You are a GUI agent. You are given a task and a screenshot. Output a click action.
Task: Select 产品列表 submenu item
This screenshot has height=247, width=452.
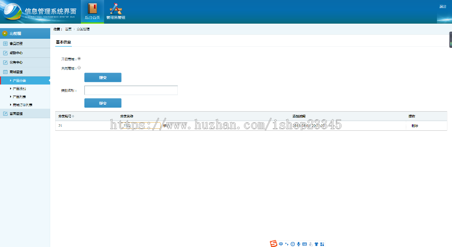click(x=19, y=97)
